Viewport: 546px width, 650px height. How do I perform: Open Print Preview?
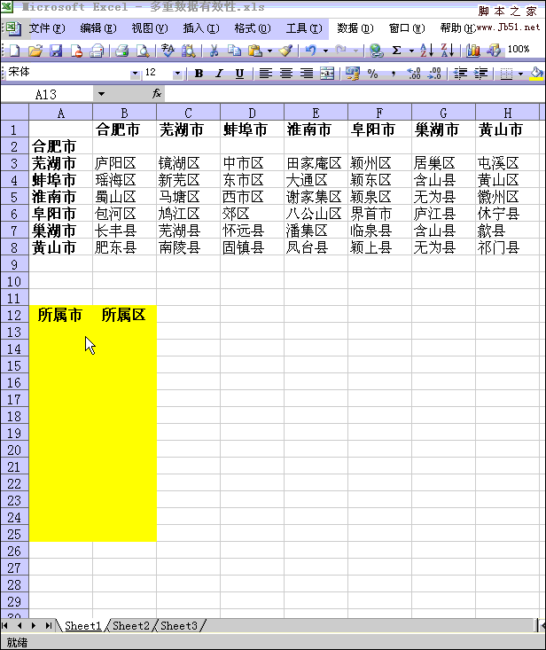point(143,51)
